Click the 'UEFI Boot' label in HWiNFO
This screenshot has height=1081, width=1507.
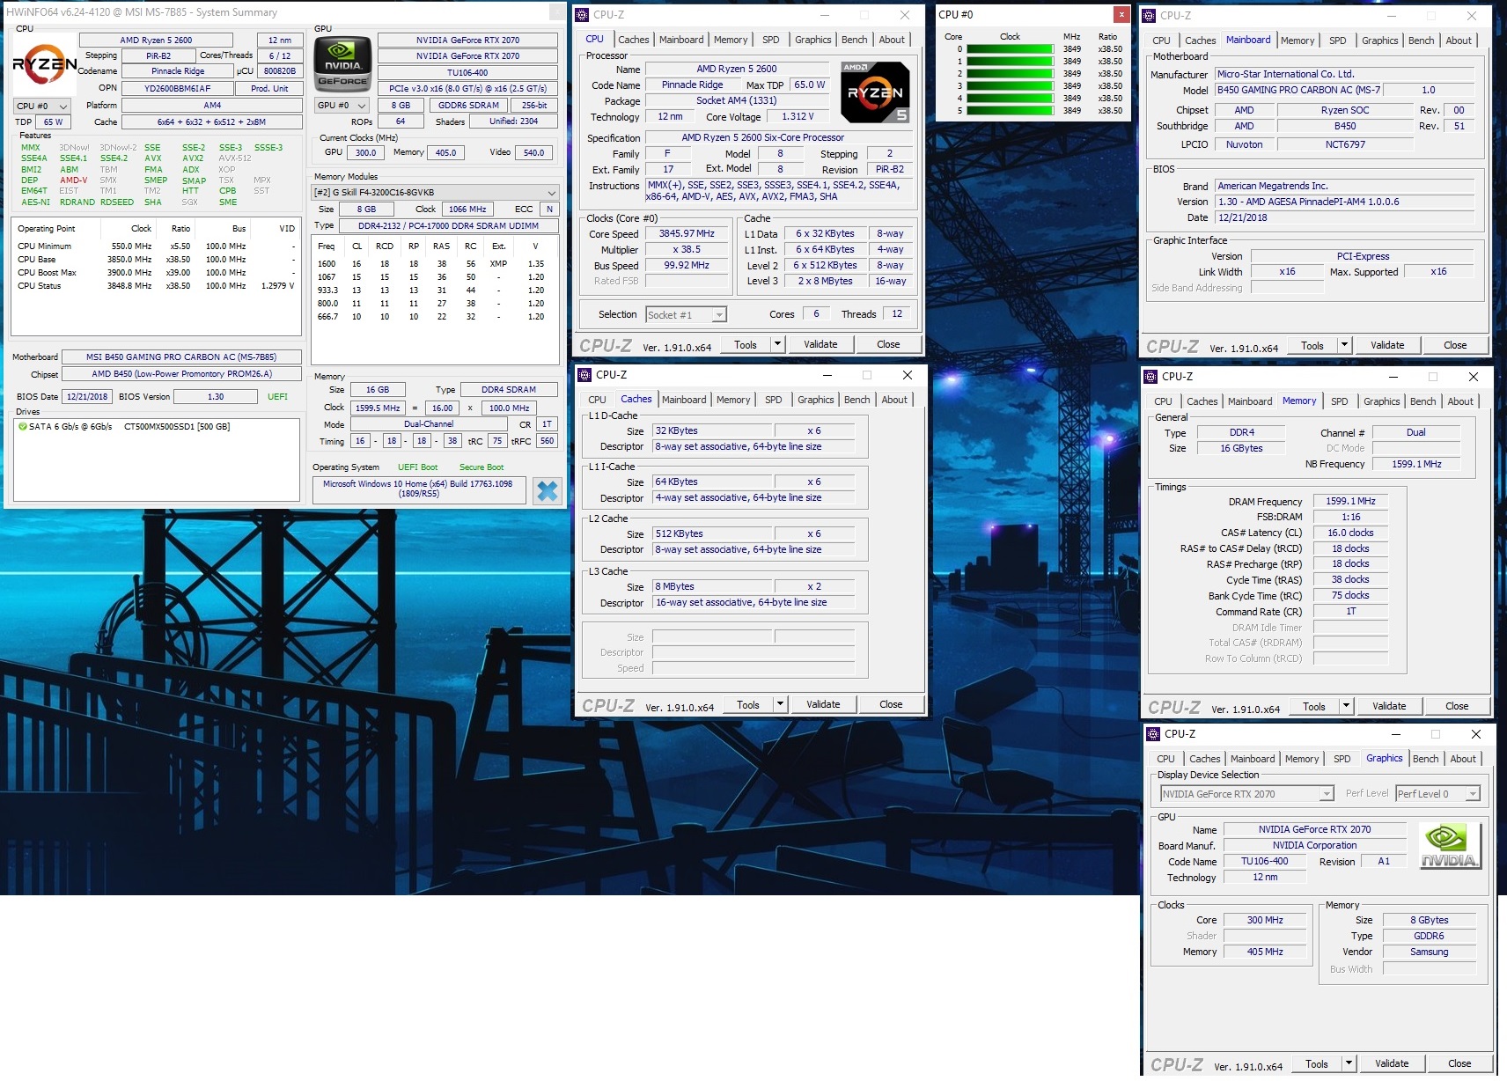(x=417, y=467)
